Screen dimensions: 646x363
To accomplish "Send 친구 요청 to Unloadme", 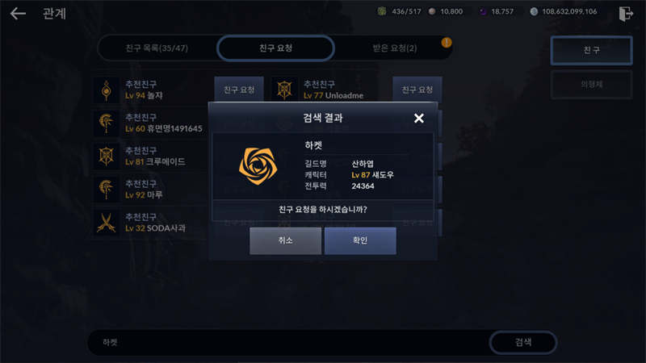I will click(417, 90).
